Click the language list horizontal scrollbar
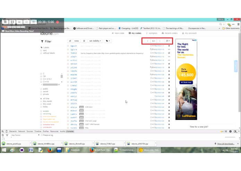Image resolution: width=241 pixels, height=171 pixels. [50, 85]
